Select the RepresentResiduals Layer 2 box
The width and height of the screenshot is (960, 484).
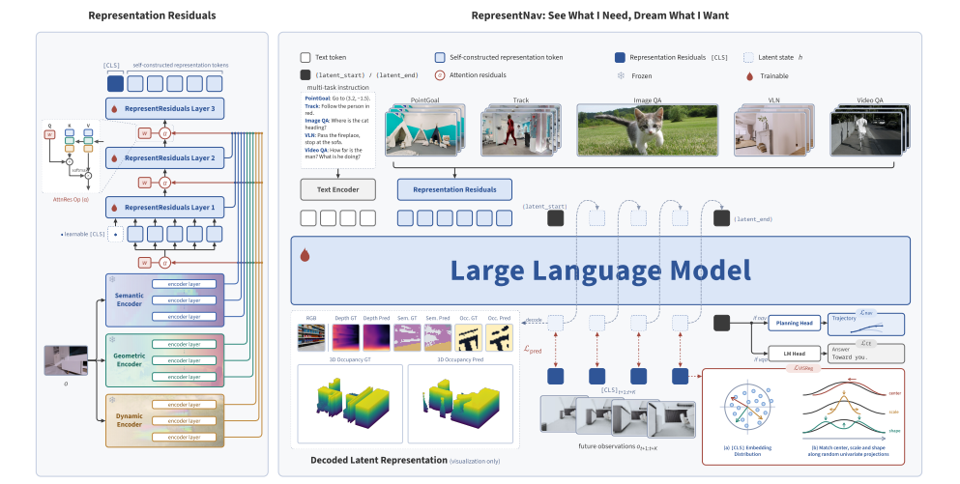click(164, 158)
